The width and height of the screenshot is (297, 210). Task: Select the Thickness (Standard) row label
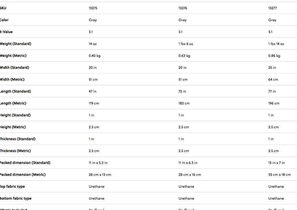(17, 139)
